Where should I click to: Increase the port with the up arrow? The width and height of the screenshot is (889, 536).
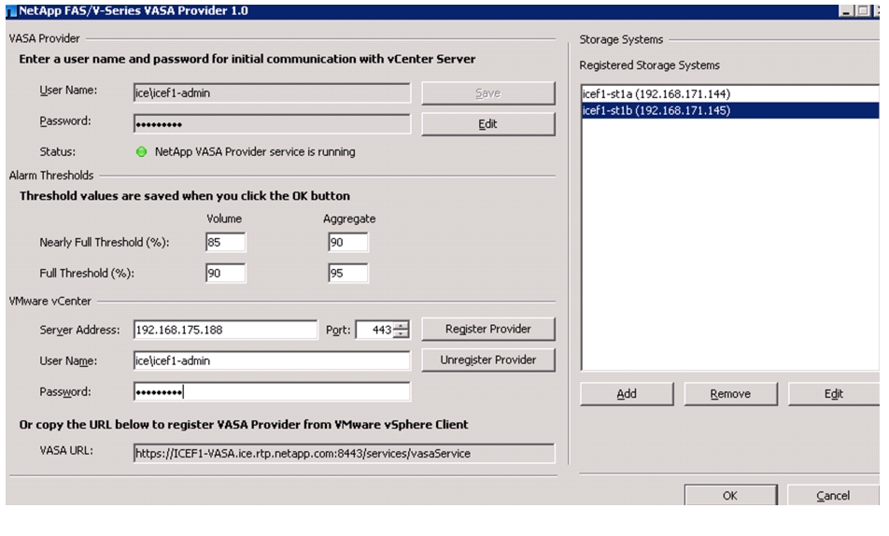(x=401, y=326)
